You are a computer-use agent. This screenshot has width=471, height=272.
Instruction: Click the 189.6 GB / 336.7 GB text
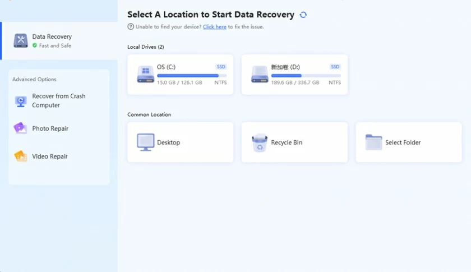point(295,82)
